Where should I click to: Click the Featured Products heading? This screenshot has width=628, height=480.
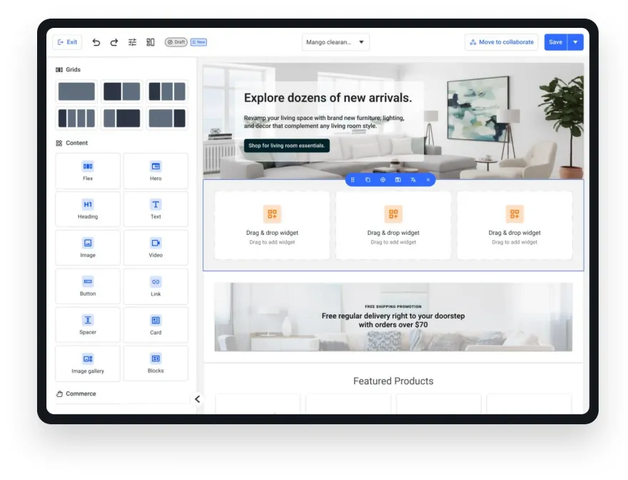click(x=393, y=381)
